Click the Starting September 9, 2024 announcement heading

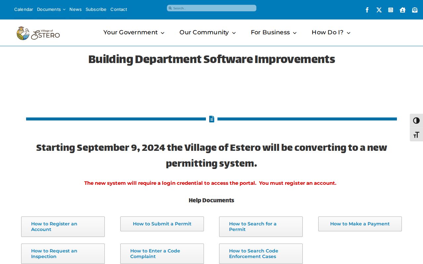point(211,155)
